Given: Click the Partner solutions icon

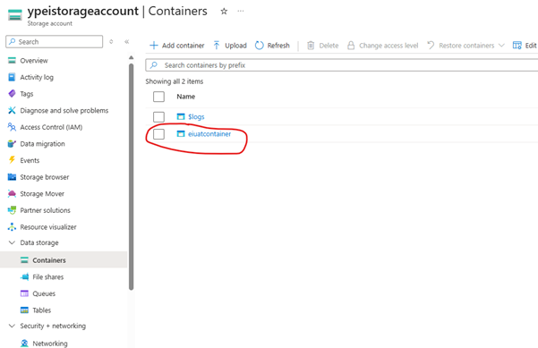Looking at the screenshot, I should pyautogui.click(x=12, y=210).
